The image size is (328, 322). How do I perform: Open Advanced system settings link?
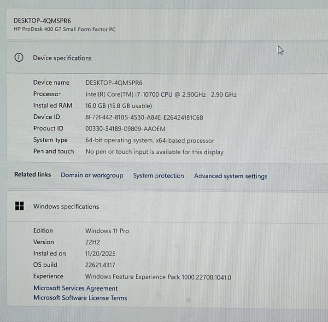231,176
